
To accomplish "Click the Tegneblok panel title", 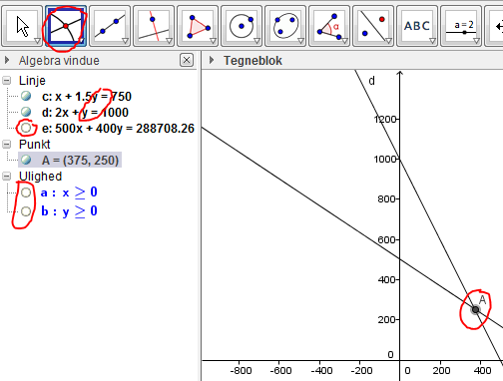I will (252, 61).
